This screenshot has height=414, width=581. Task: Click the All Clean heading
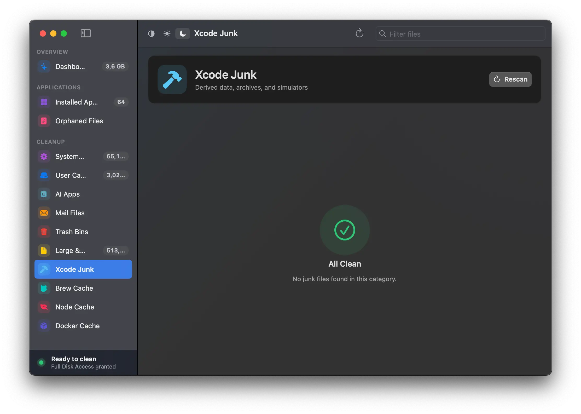[x=345, y=264]
